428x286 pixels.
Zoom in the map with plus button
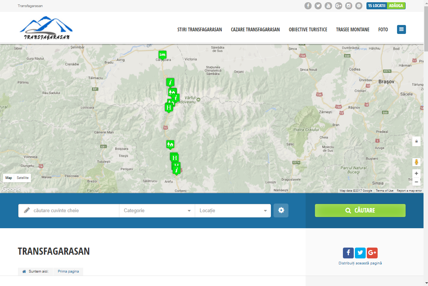pyautogui.click(x=416, y=173)
